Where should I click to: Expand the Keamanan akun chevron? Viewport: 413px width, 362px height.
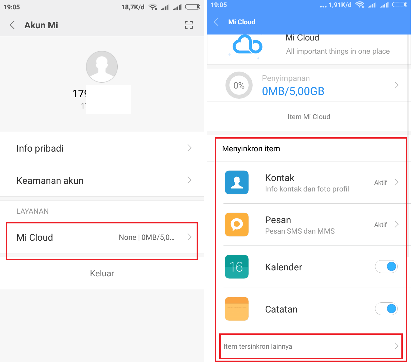190,180
